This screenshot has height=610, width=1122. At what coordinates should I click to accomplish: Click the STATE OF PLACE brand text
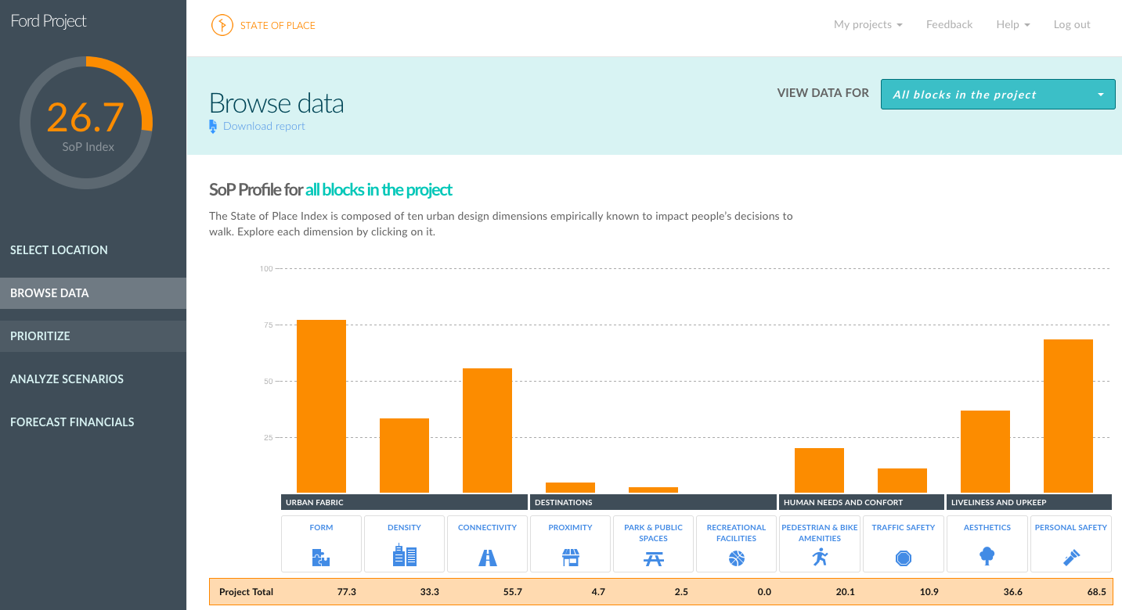[x=278, y=26]
